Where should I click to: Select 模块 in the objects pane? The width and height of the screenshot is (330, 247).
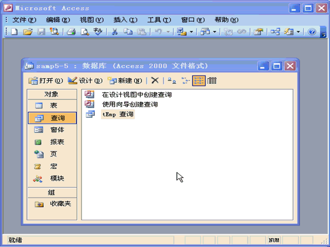[x=52, y=179]
